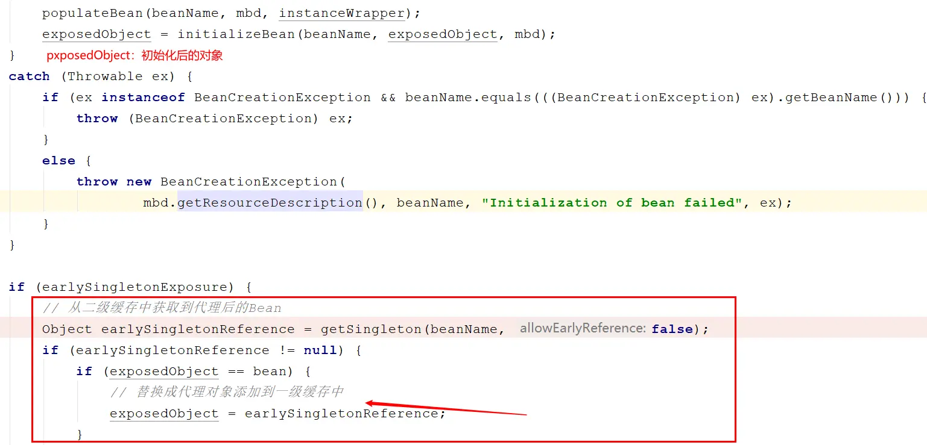Click first throw statement keyword
Image resolution: width=927 pixels, height=445 pixels.
[x=97, y=119]
